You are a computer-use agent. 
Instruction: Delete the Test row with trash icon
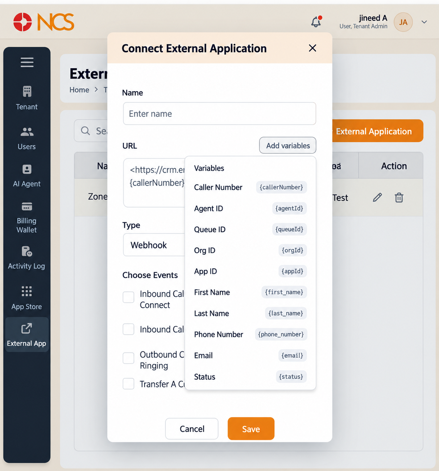399,197
